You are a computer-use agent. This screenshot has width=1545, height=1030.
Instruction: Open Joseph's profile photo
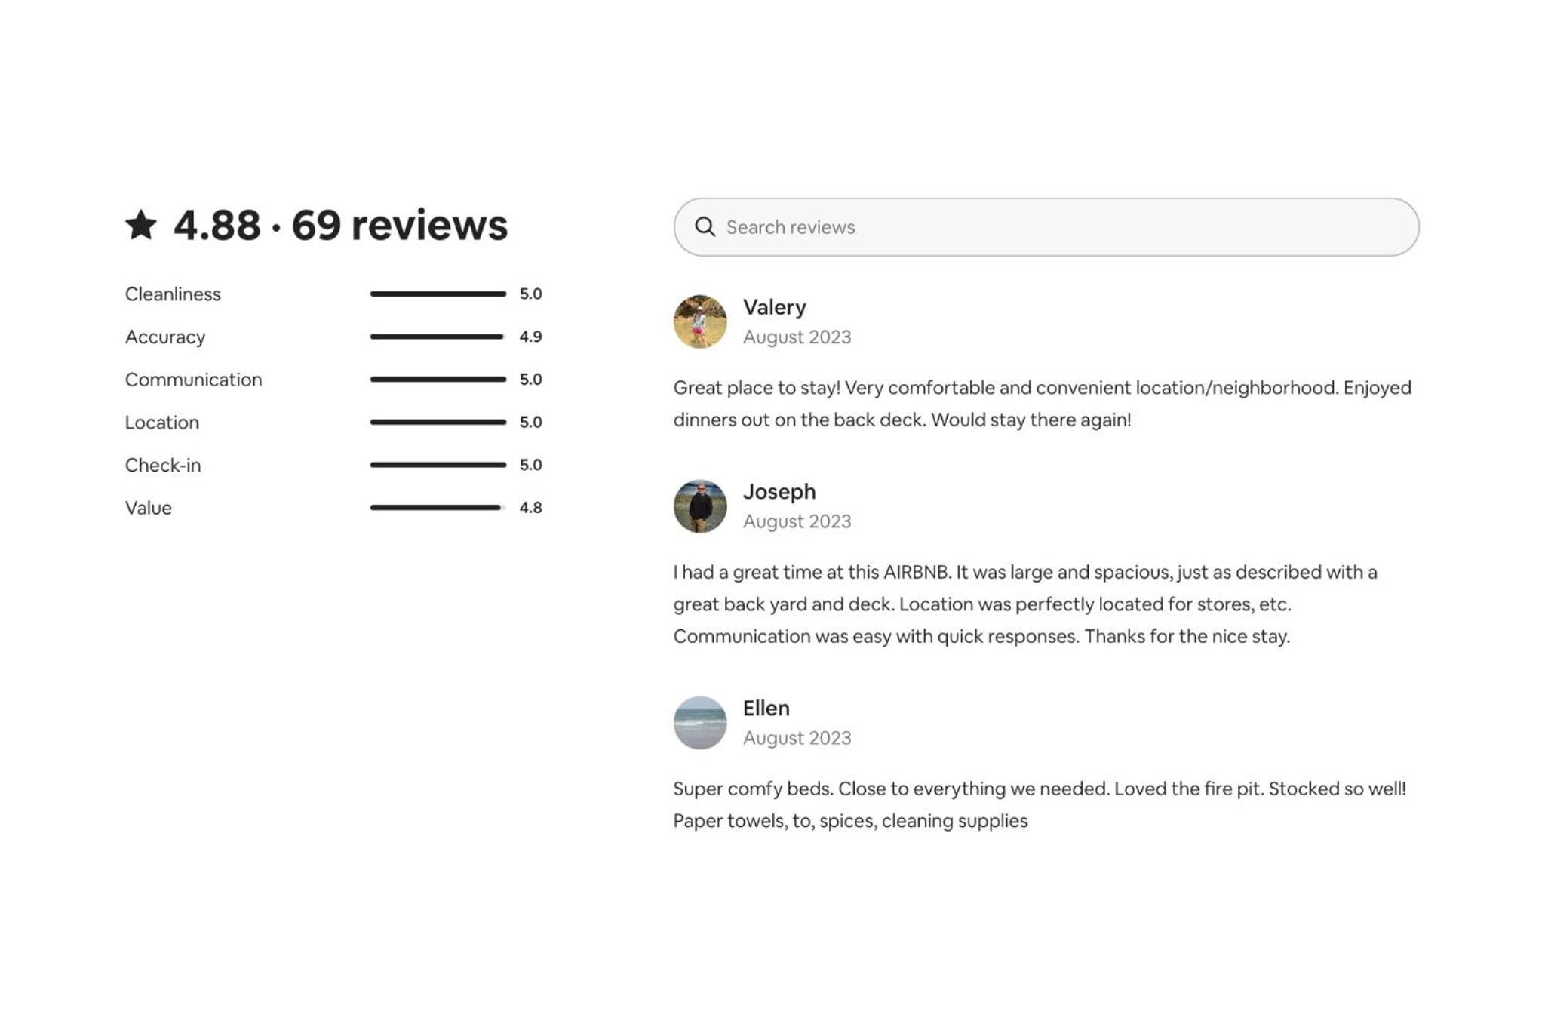[700, 506]
